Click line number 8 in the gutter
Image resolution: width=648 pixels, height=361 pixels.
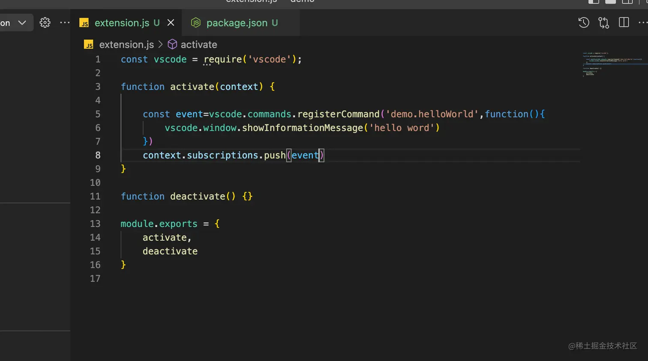pyautogui.click(x=98, y=155)
